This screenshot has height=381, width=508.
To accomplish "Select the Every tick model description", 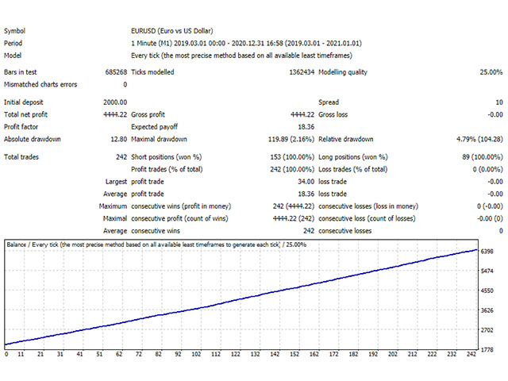I will pyautogui.click(x=241, y=56).
